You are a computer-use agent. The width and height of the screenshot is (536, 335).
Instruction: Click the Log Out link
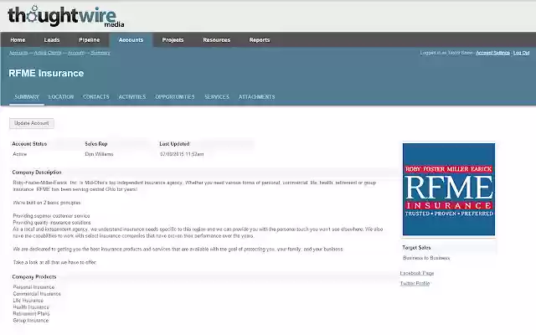point(521,53)
